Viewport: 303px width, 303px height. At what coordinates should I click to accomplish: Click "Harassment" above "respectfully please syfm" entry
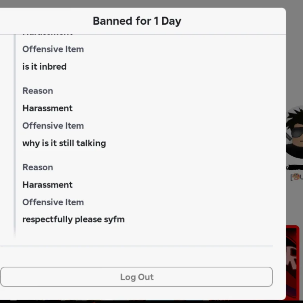[47, 184]
